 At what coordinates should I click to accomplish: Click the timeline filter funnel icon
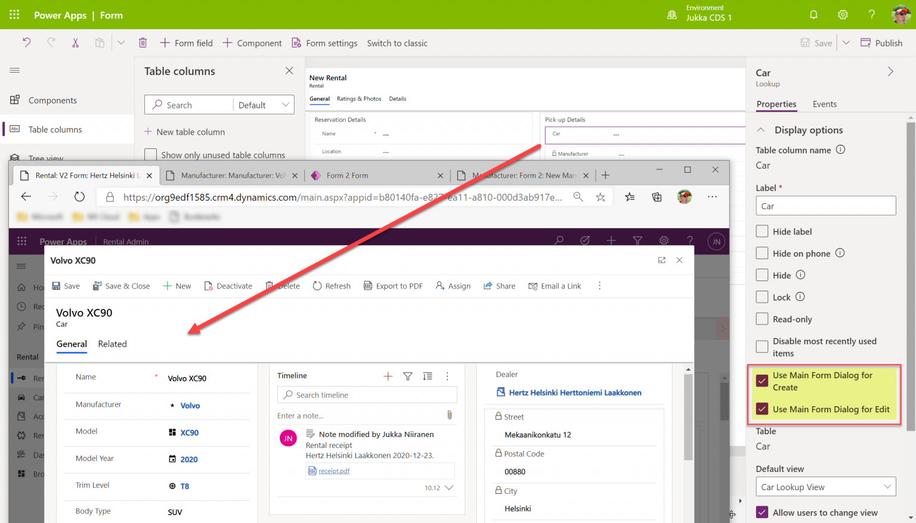click(408, 376)
